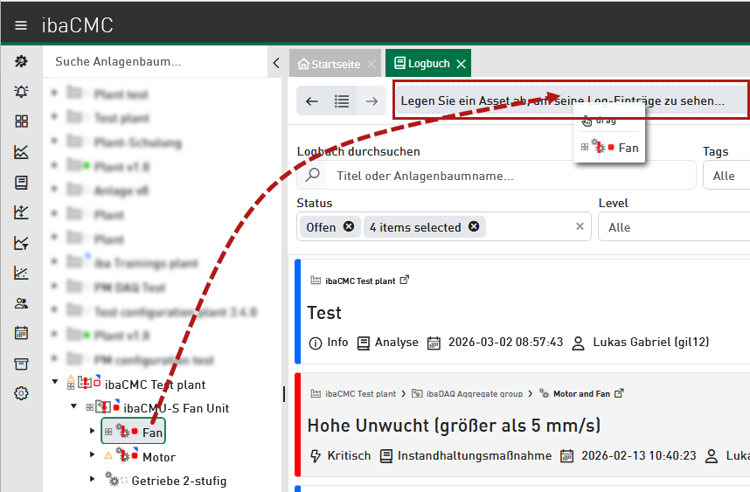Viewport: 750px width, 492px height.
Task: Close the Startseite tab
Action: pos(372,64)
